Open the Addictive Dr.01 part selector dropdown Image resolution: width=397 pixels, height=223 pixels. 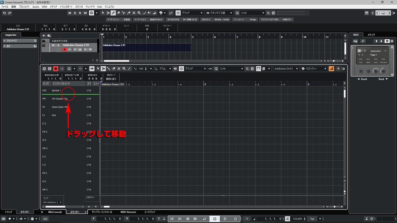point(286,69)
